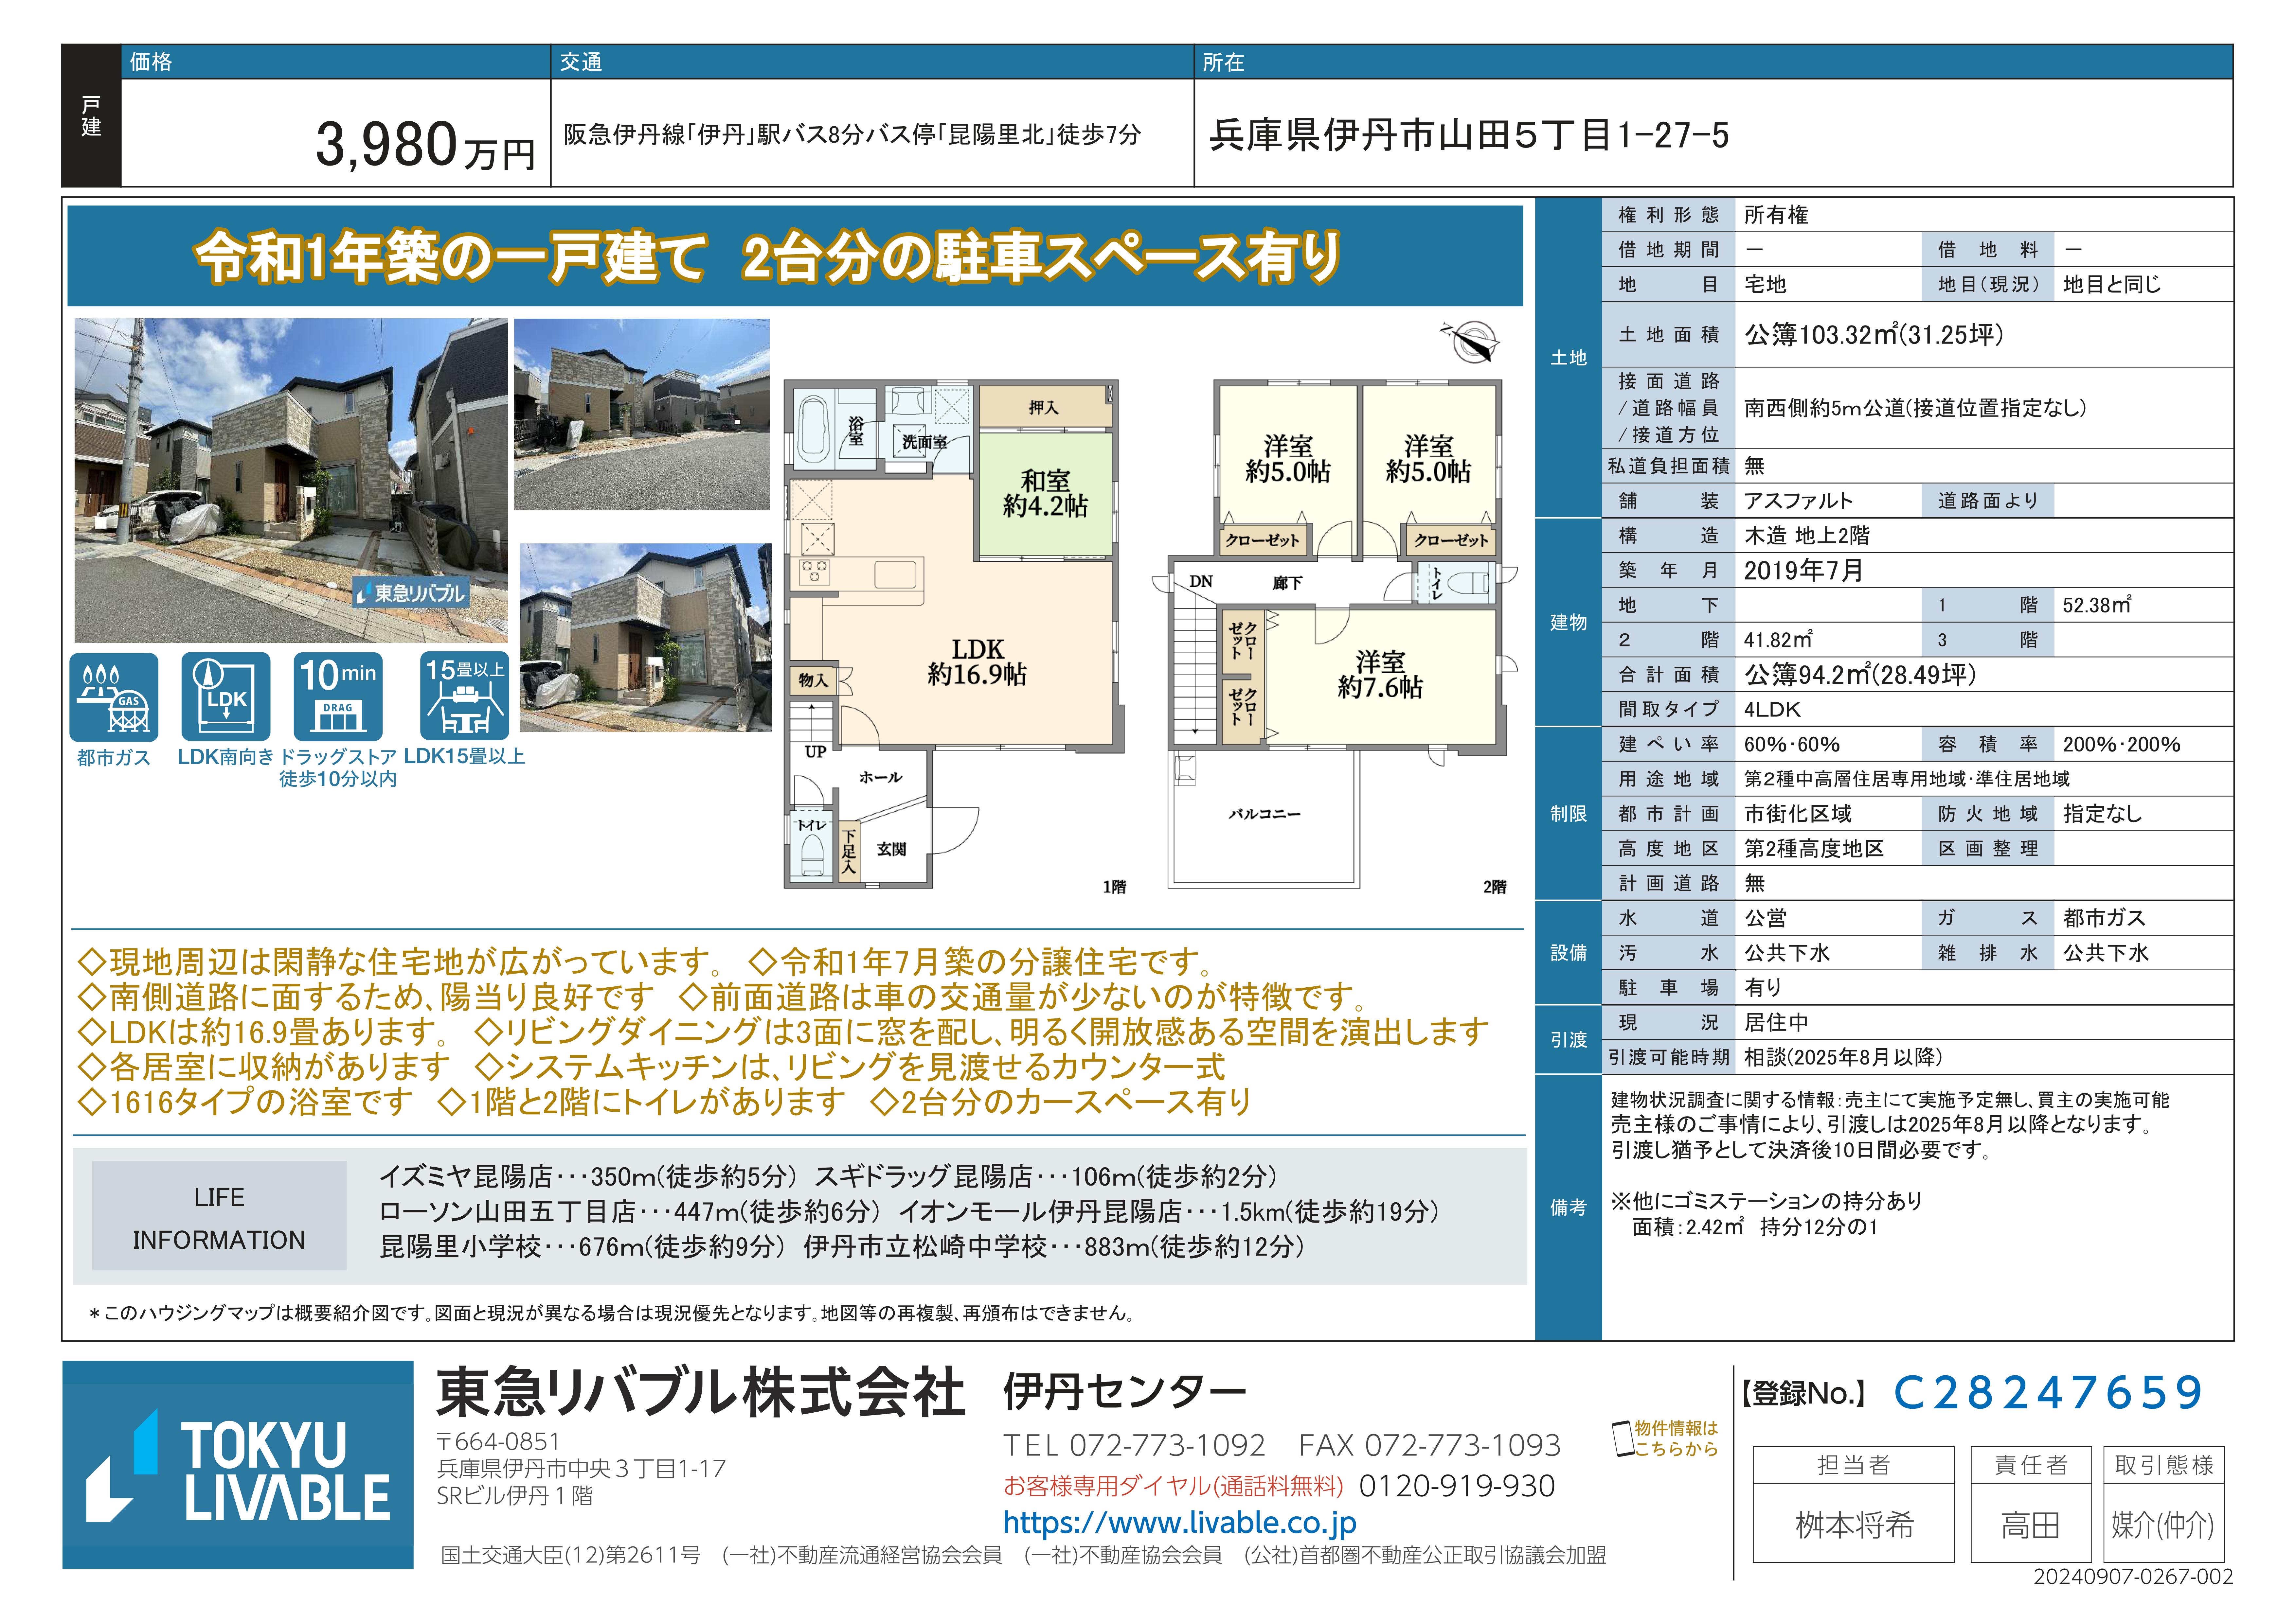Click the Tokyu Livable logo

tap(238, 1465)
